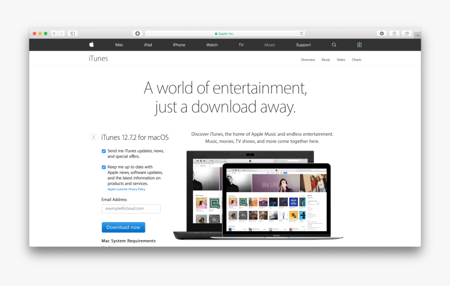450x286 pixels.
Task: Open the Music menu item in nav bar
Action: pos(270,45)
